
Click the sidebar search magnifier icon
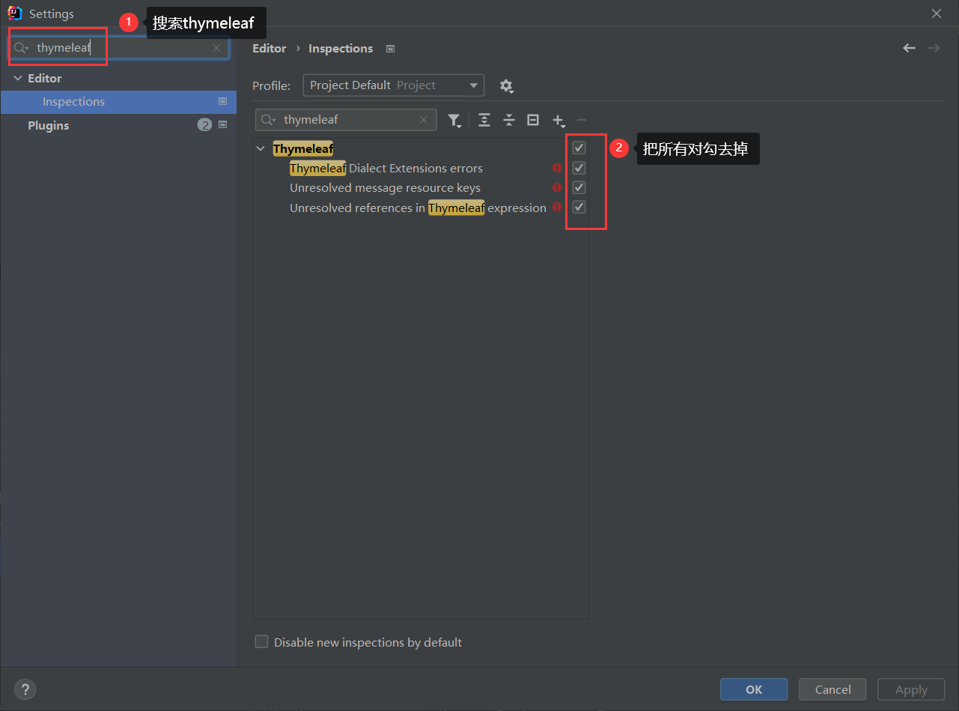pos(21,48)
